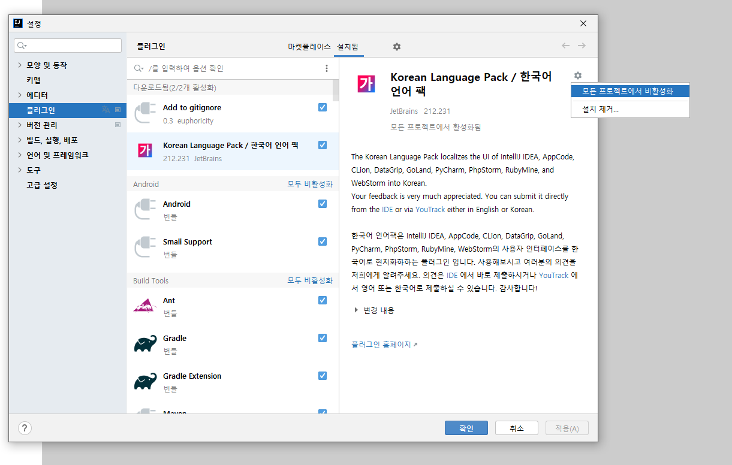Select the 설치됨 tab

point(349,47)
